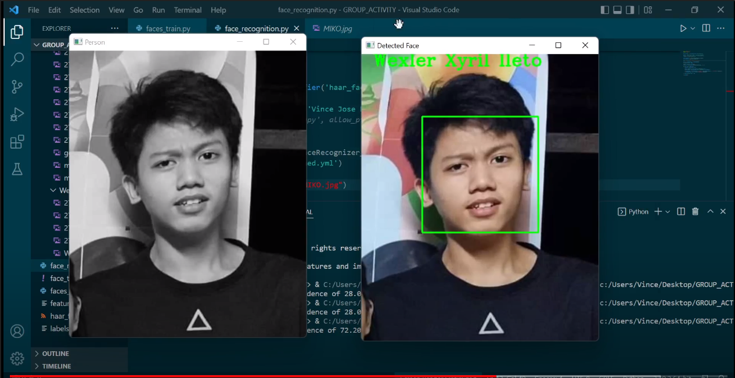This screenshot has width=735, height=378.
Task: Open the Run and Debug view
Action: pos(17,114)
